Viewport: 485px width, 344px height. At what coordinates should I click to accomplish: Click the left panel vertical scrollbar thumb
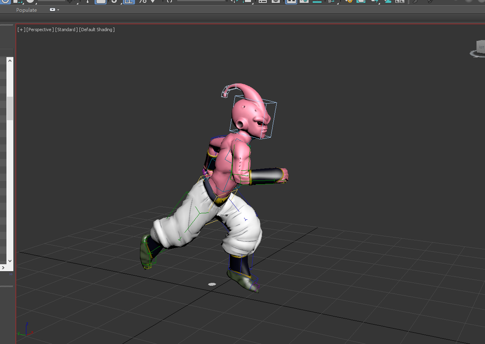tap(10, 108)
